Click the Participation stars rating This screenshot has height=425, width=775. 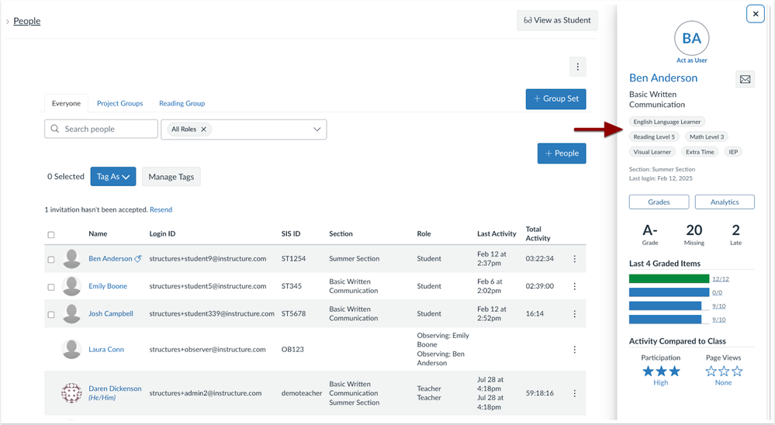point(661,371)
